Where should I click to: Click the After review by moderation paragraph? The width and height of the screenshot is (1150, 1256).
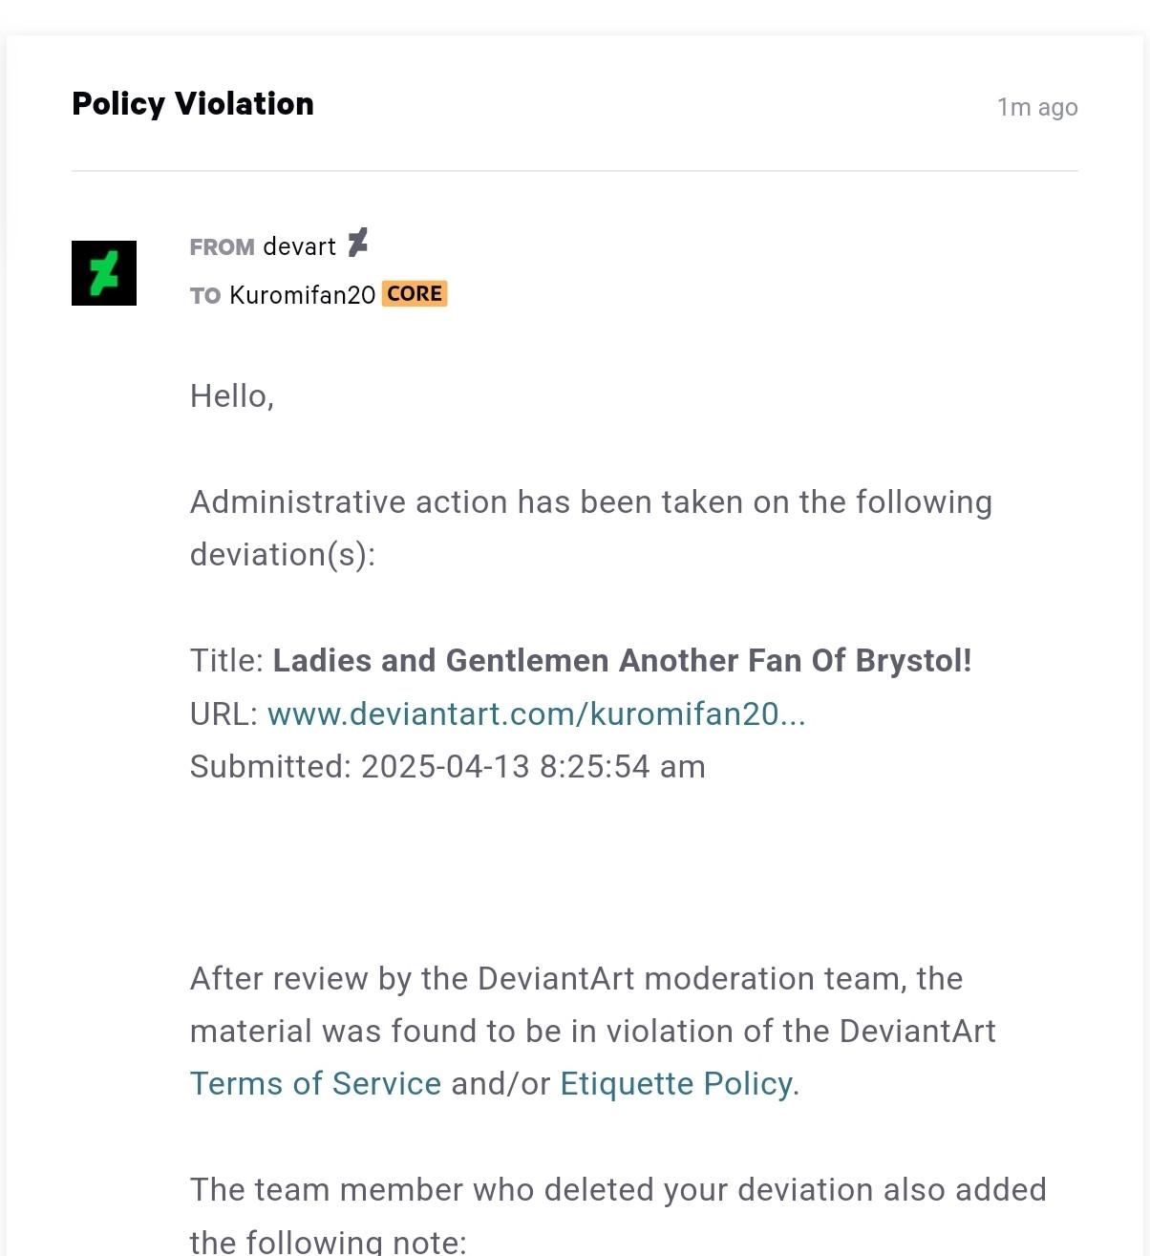coord(593,1031)
